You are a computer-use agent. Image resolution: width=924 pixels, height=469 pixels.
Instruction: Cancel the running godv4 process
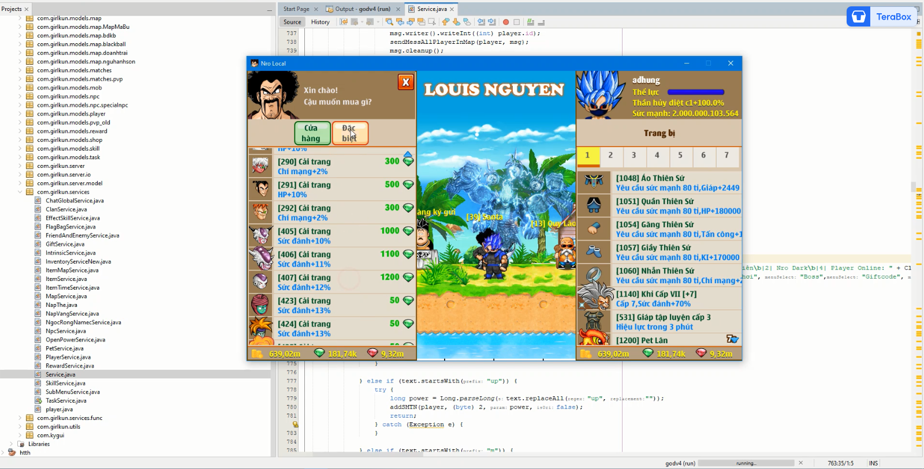[800, 463]
